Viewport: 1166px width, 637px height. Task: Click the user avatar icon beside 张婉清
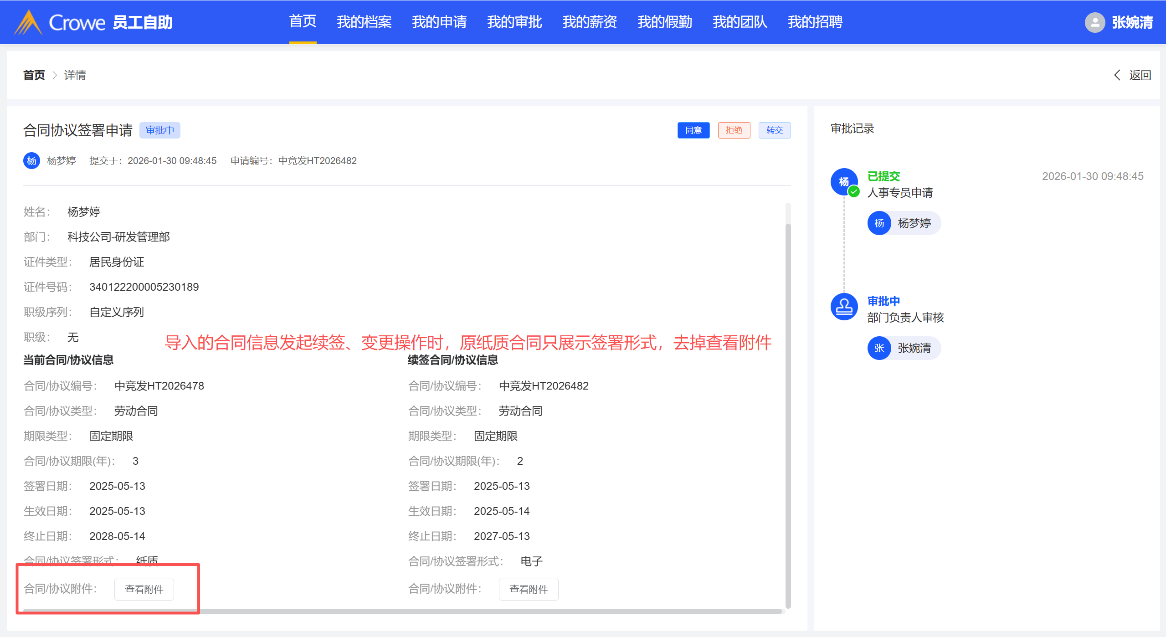pos(1094,22)
